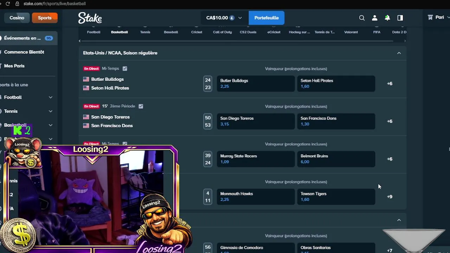Open +6 more markets for Murray State match
The height and width of the screenshot is (253, 450).
tap(390, 159)
